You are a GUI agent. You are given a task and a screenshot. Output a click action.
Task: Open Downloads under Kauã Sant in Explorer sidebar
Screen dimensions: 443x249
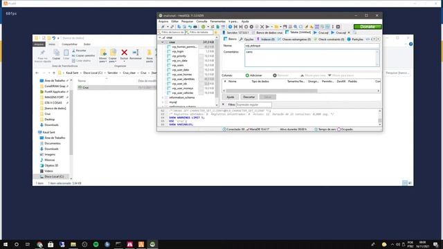pos(51,149)
